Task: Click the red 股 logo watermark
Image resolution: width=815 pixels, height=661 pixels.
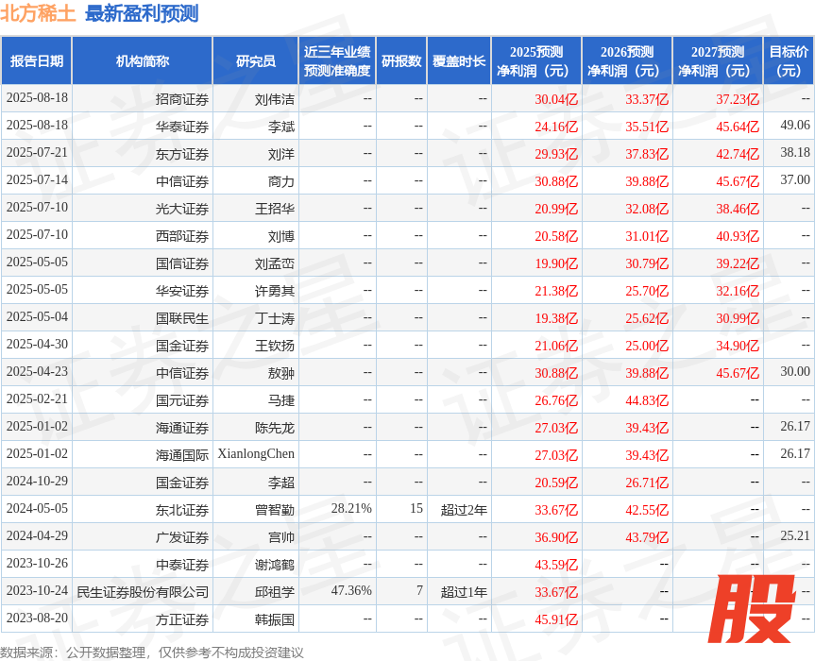Action: click(x=751, y=609)
